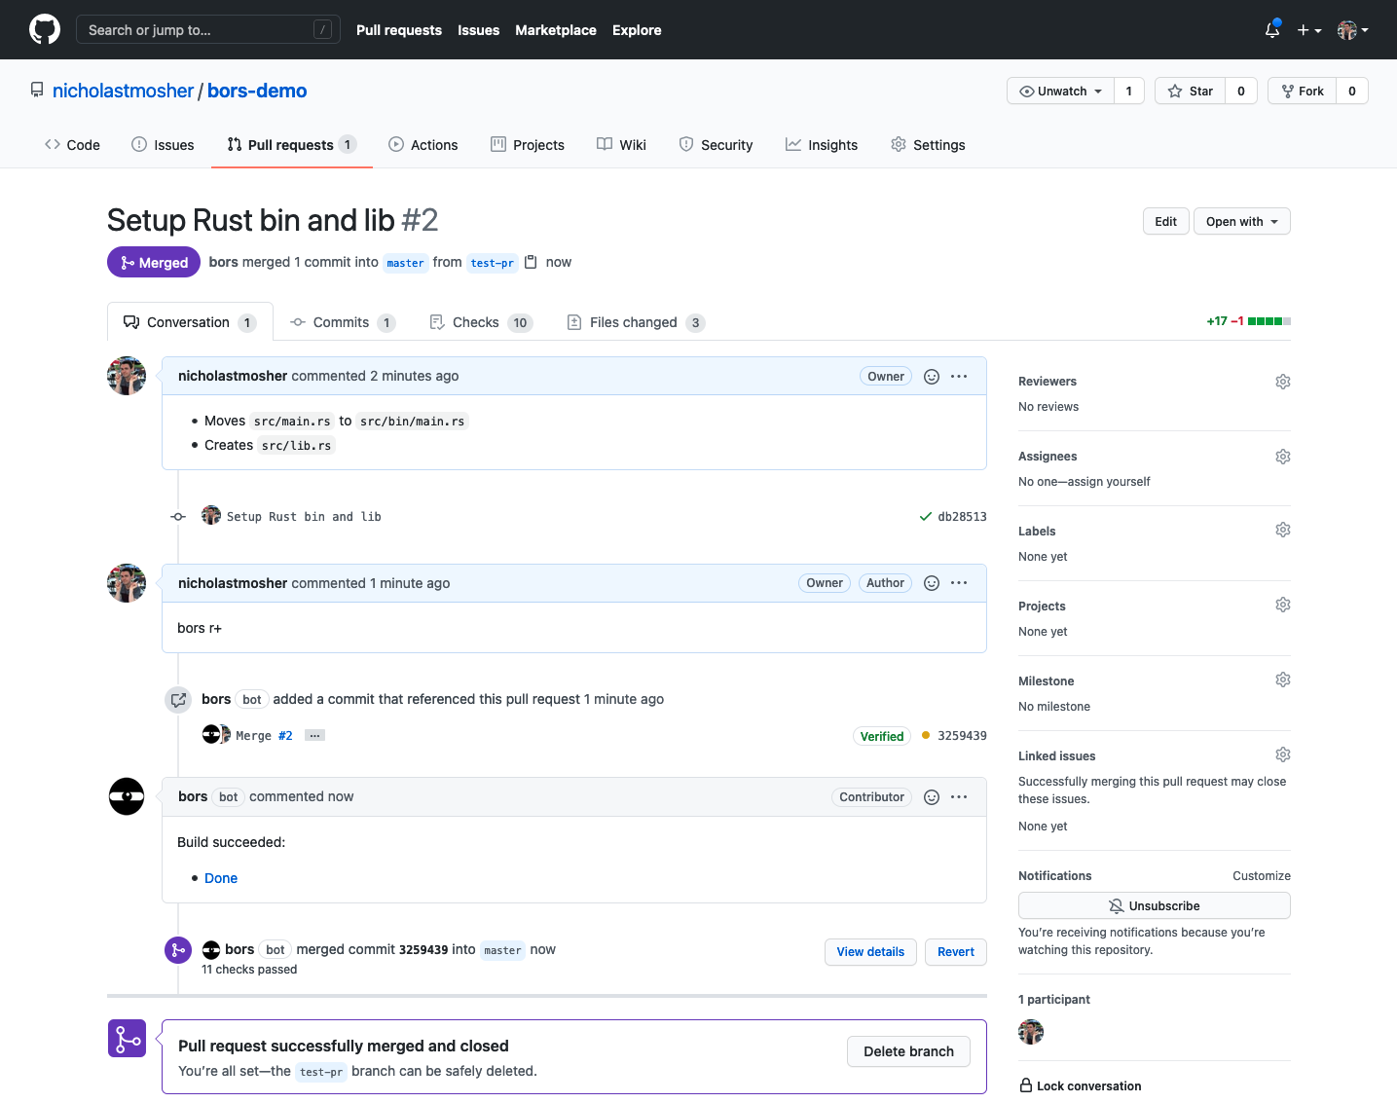Image resolution: width=1397 pixels, height=1103 pixels.
Task: Unsubscribe from notifications for this thread
Action: [1154, 905]
